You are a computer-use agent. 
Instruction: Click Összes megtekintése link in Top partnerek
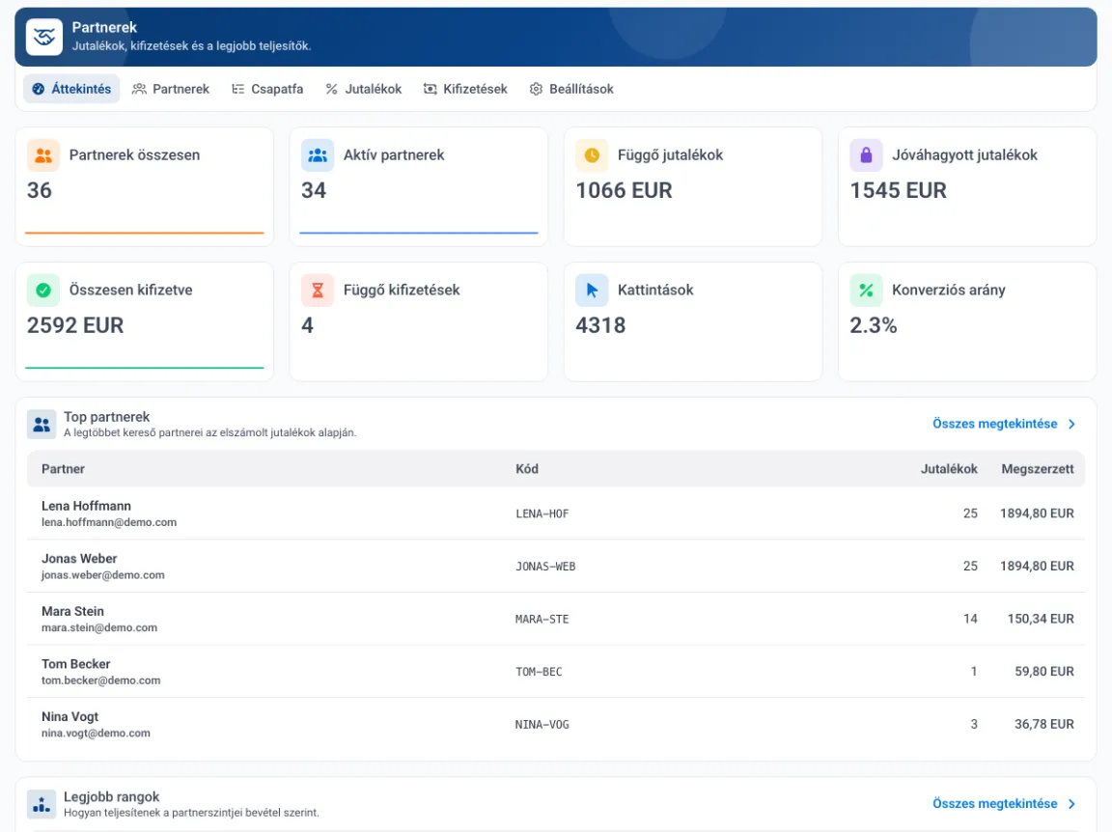(x=994, y=424)
